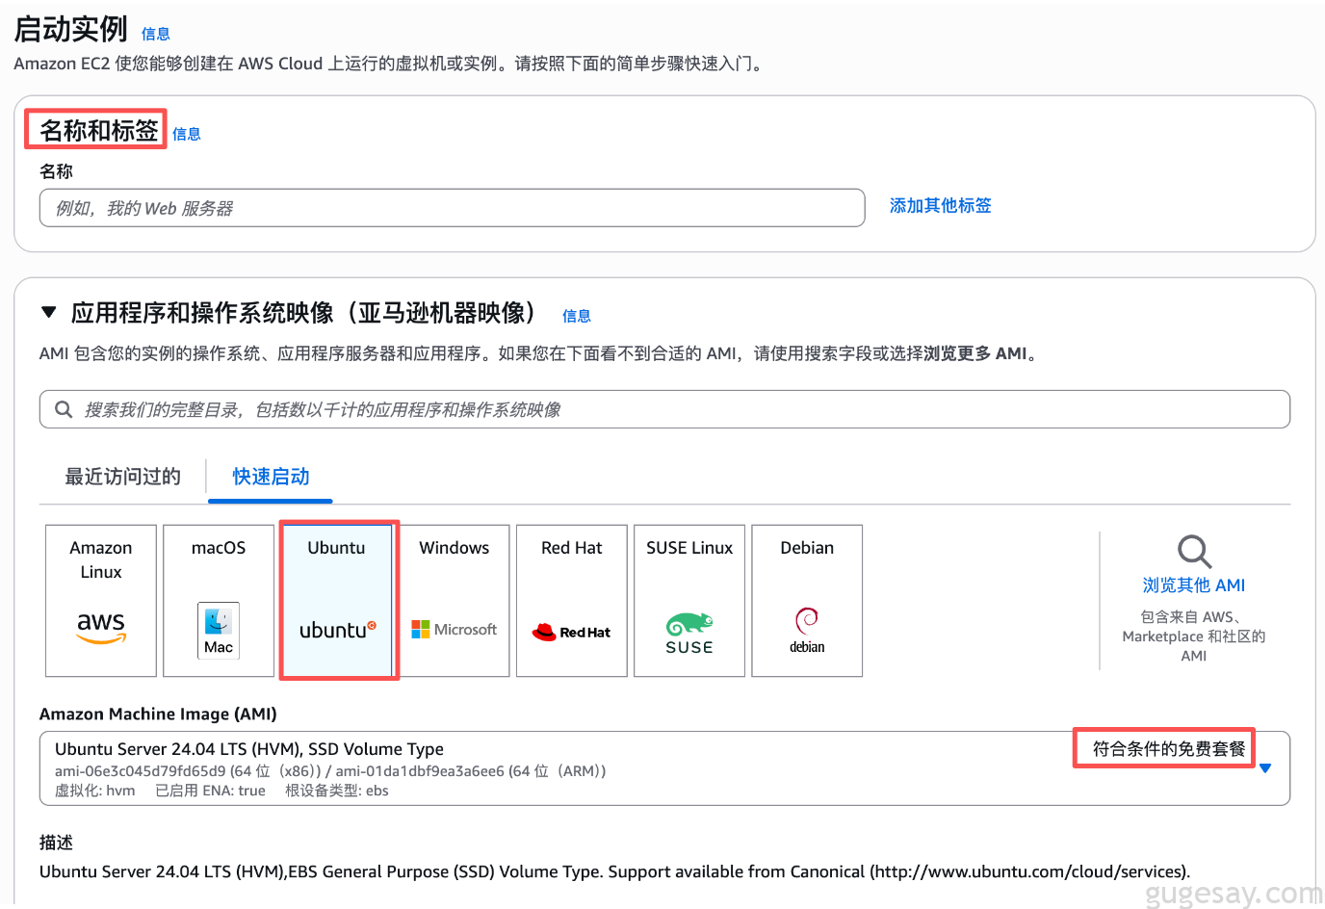Click the 添加其他标签 link
This screenshot has width=1325, height=909.
coord(940,206)
